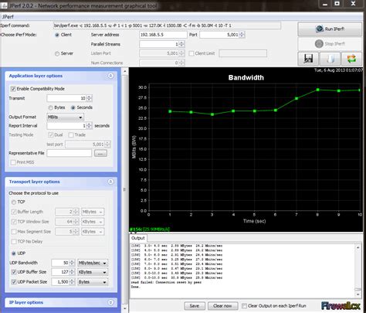Toggle Enable Compatibility Mode checkbox
Screen dimensions: 366x313
pyautogui.click(x=13, y=89)
